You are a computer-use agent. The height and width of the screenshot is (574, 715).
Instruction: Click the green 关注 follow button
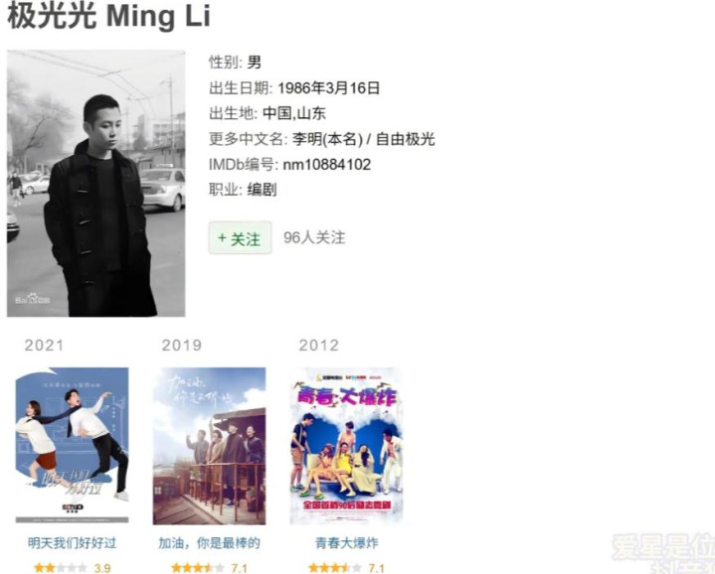pyautogui.click(x=240, y=237)
